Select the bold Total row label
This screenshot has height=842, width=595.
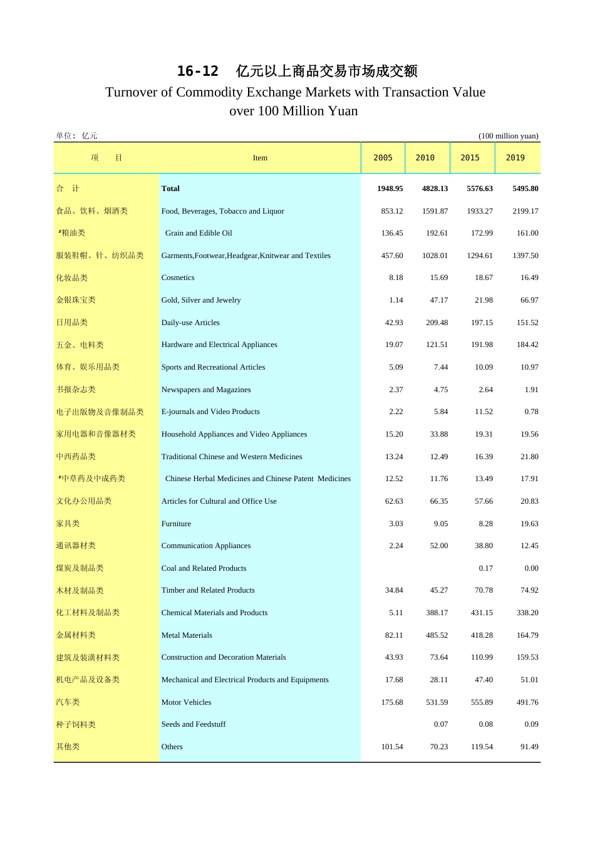[x=170, y=189]
